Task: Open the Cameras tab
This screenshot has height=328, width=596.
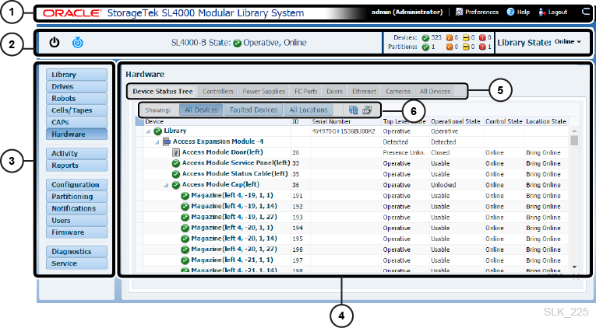Action: pos(398,92)
